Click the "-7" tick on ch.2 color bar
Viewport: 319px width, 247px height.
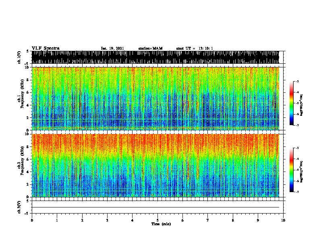coord(297,192)
